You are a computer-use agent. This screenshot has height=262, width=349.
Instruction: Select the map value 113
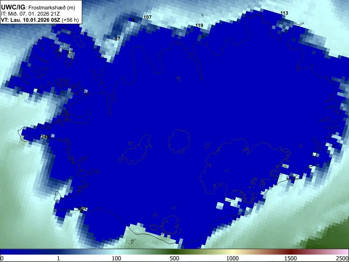coord(284,13)
